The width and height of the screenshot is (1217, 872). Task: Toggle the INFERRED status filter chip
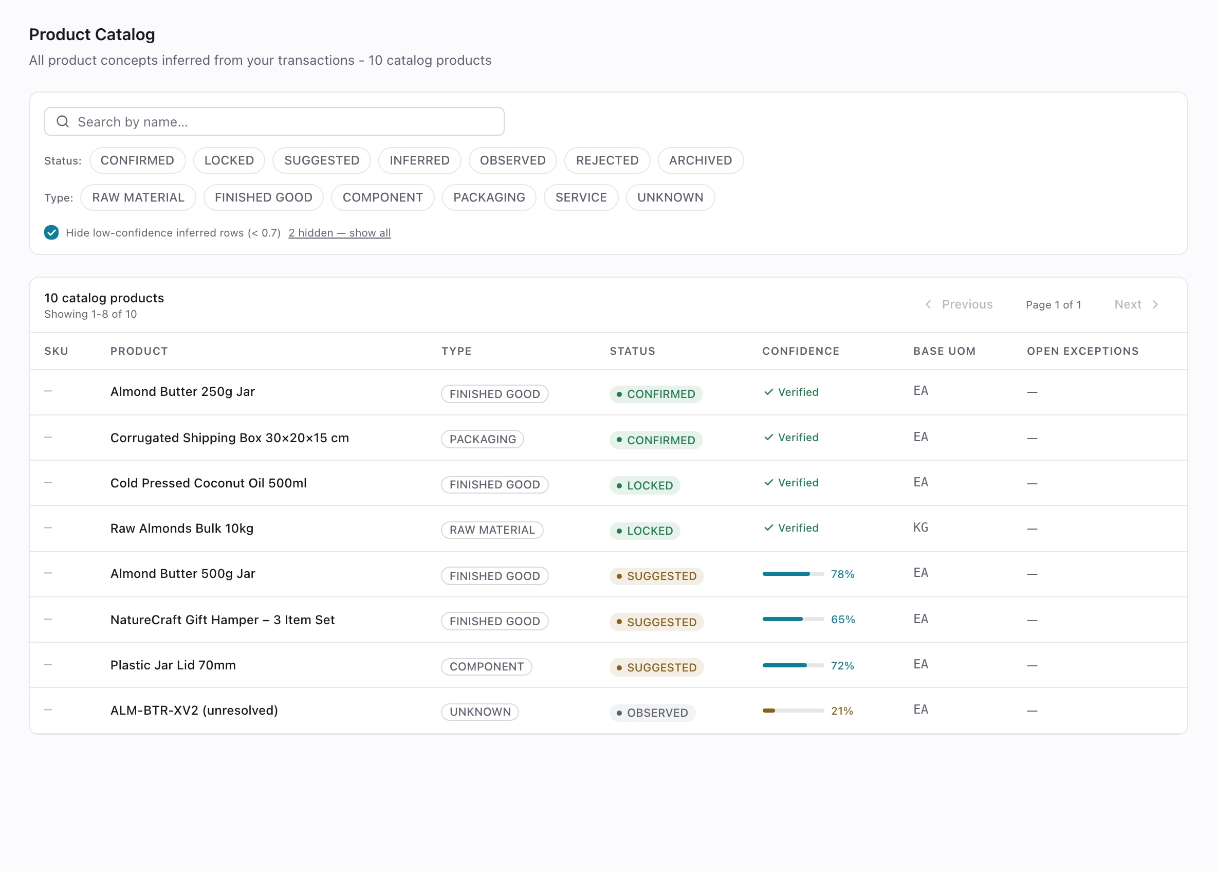point(419,160)
